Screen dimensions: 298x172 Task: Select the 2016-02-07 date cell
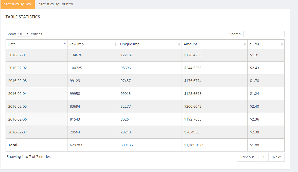17,132
